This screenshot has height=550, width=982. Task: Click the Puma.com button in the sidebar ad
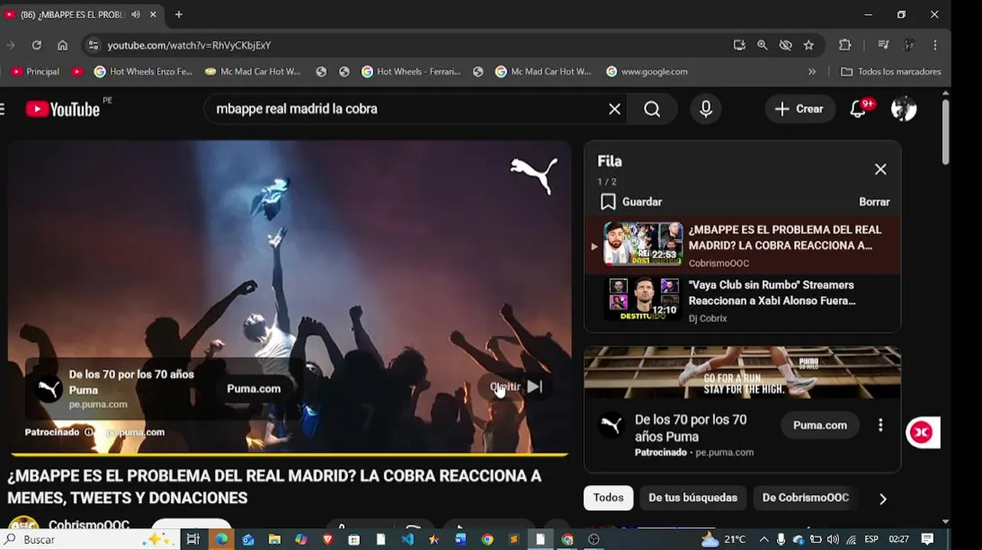pos(820,425)
